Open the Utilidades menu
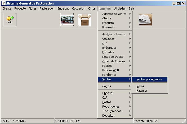The image size is (187, 124). (119, 8)
